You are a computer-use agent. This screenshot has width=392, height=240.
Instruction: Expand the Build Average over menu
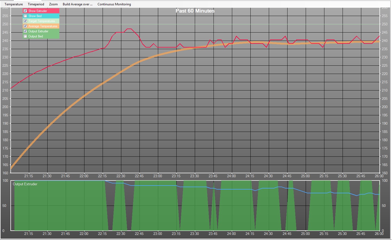point(77,4)
